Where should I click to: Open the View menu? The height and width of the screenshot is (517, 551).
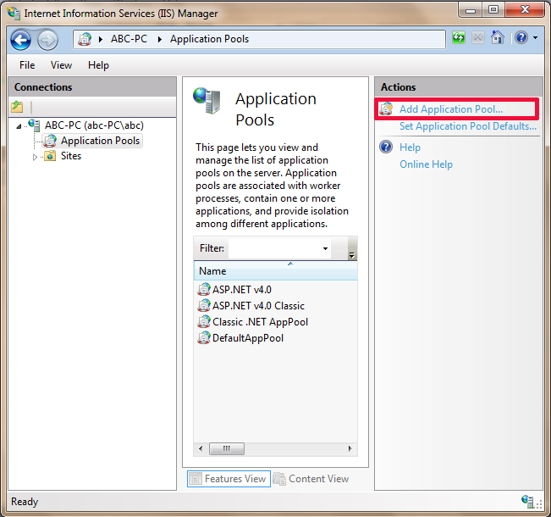pyautogui.click(x=61, y=65)
